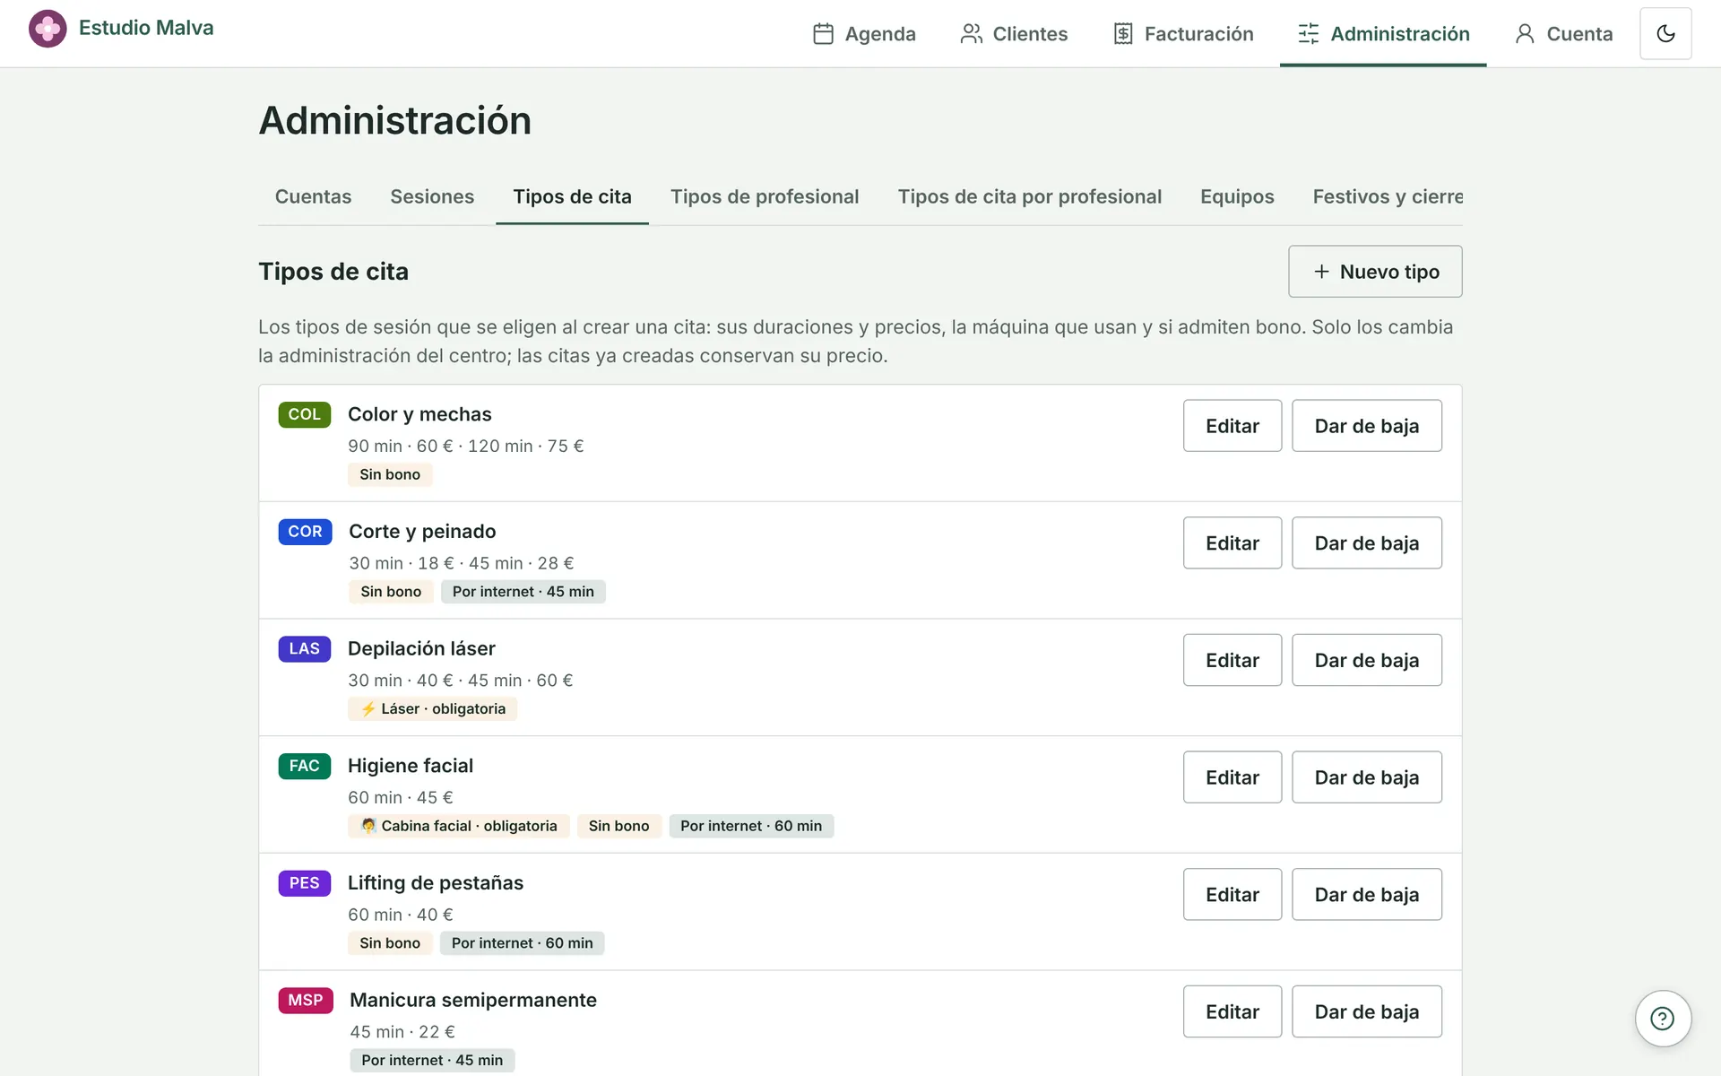
Task: Click Sin bono tag under Color y mechas
Action: pyautogui.click(x=390, y=474)
